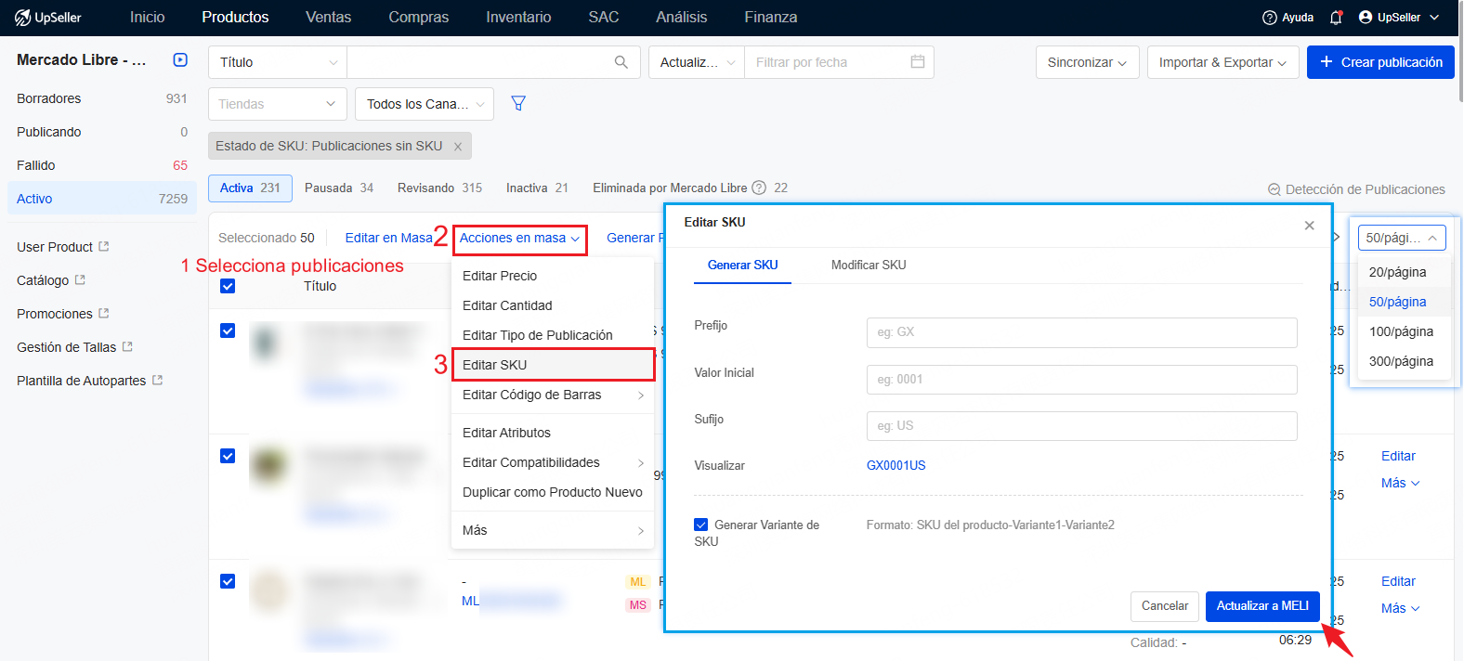The image size is (1464, 661).
Task: Close the Editar SKU dialog
Action: click(x=1309, y=226)
